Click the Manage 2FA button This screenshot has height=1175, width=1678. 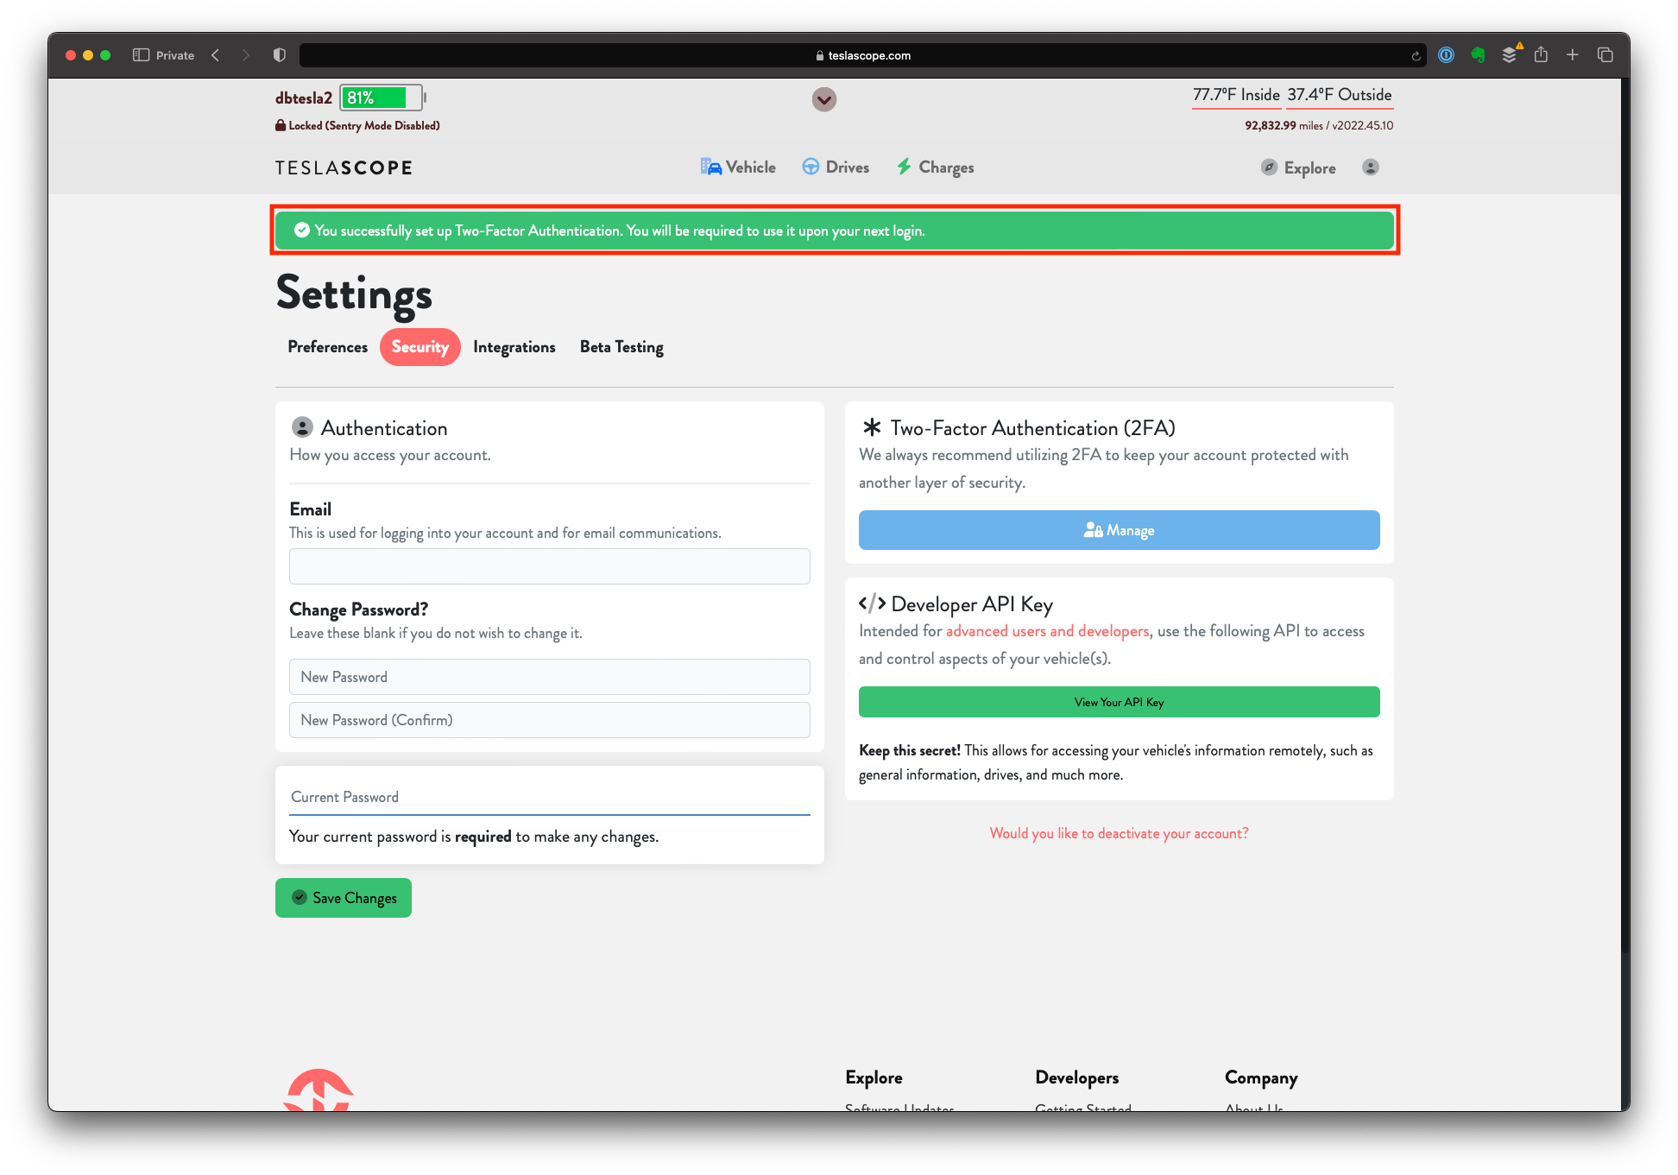tap(1120, 530)
